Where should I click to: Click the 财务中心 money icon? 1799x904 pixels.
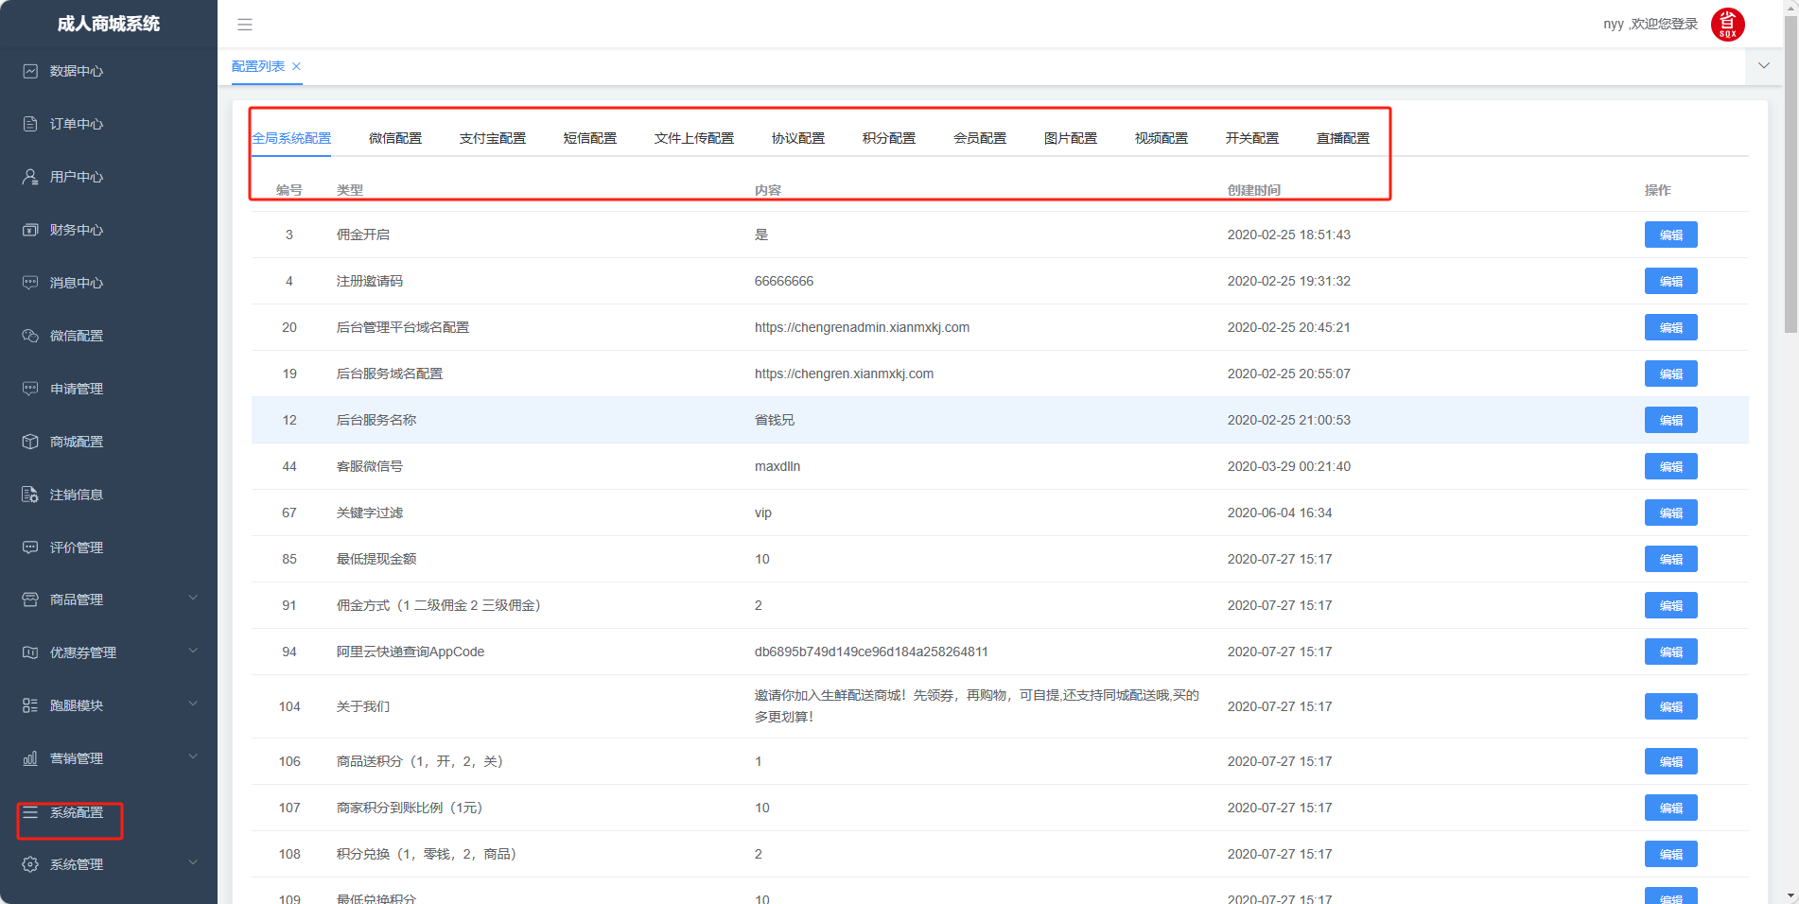(x=30, y=230)
